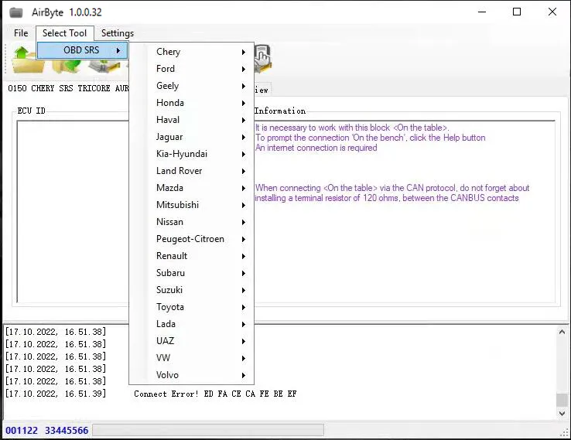The height and width of the screenshot is (440, 571).
Task: Click the AirByte app icon in title bar
Action: tap(15, 12)
